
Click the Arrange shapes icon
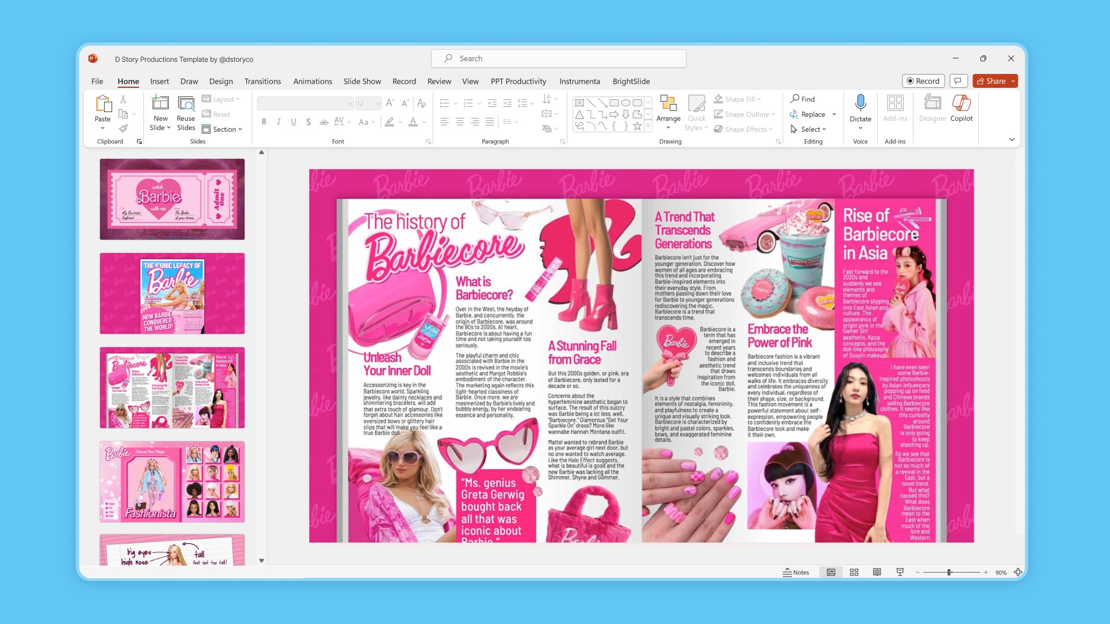(x=668, y=103)
